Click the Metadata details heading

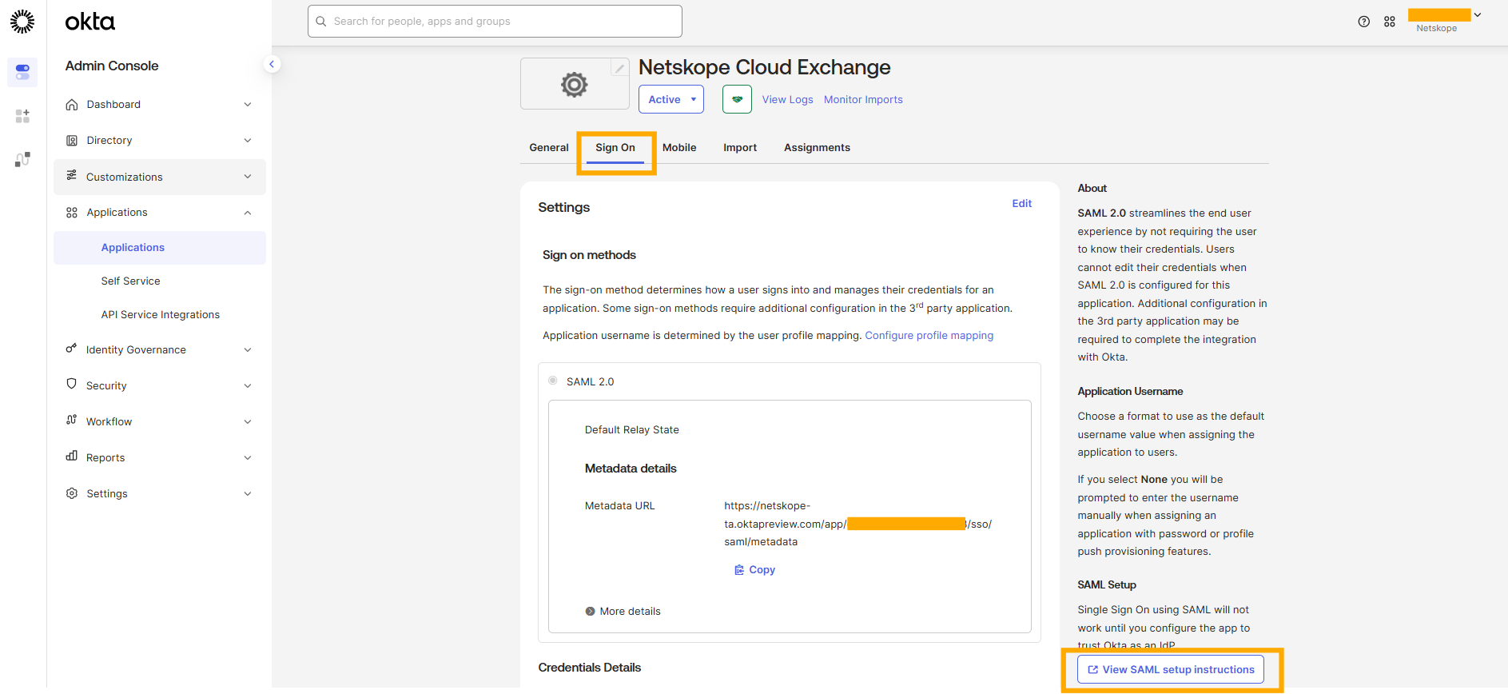pyautogui.click(x=631, y=469)
